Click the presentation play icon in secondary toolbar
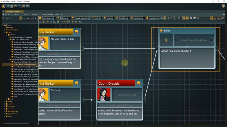The width and height of the screenshot is (227, 127). tap(43, 22)
